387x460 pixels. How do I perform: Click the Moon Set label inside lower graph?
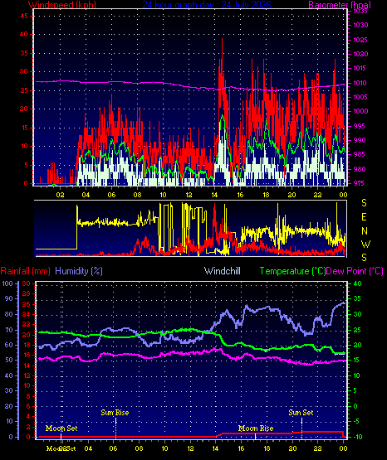[x=61, y=429]
